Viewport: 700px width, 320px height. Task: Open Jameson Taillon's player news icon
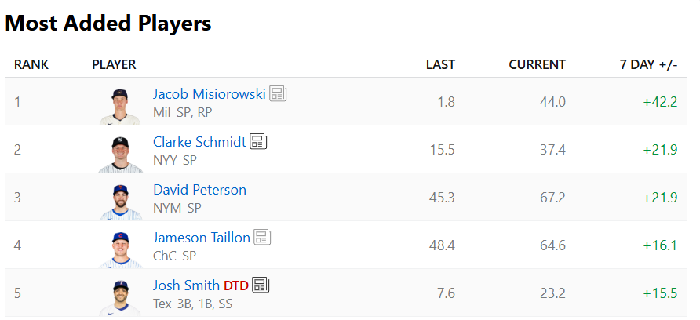[x=262, y=237]
